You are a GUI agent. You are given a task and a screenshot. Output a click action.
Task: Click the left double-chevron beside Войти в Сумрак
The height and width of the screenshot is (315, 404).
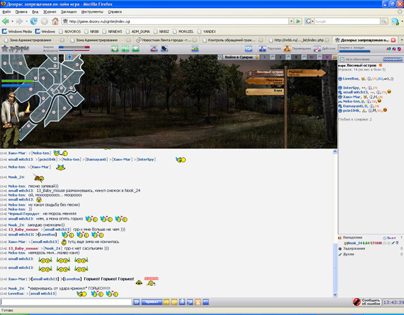tap(220, 57)
